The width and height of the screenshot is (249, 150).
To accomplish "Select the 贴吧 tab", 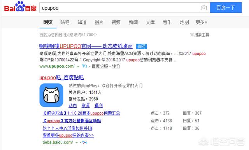I will click(65, 22).
